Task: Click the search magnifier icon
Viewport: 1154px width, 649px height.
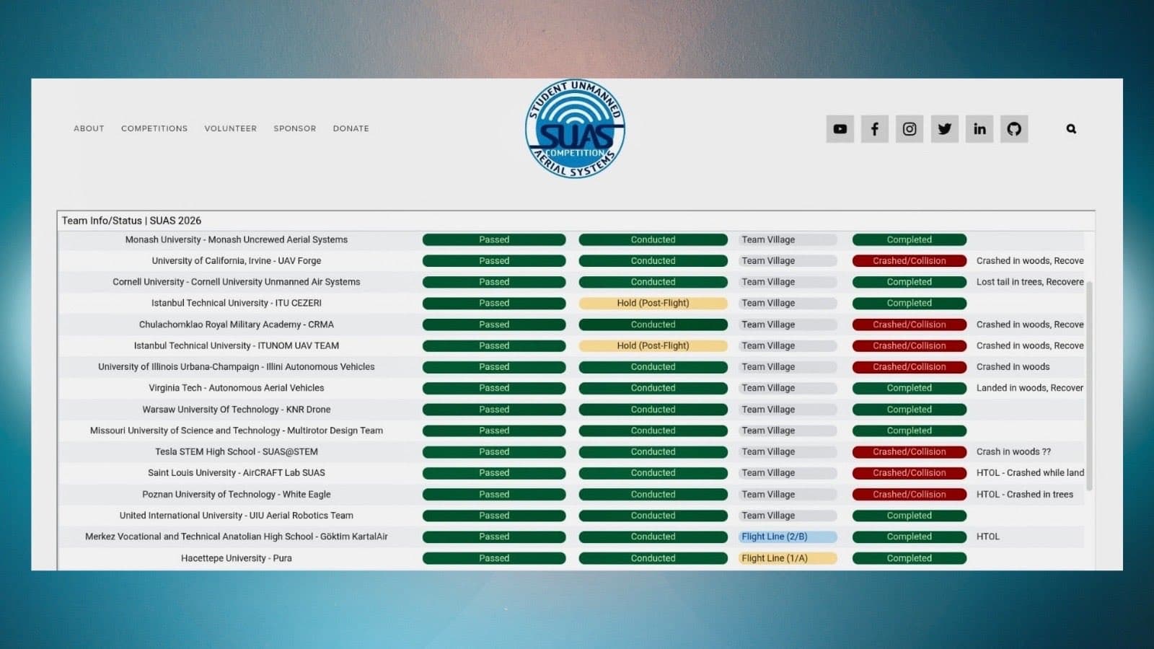Action: point(1071,129)
